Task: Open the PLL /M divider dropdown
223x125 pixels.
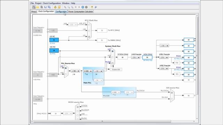Action: tap(75, 71)
